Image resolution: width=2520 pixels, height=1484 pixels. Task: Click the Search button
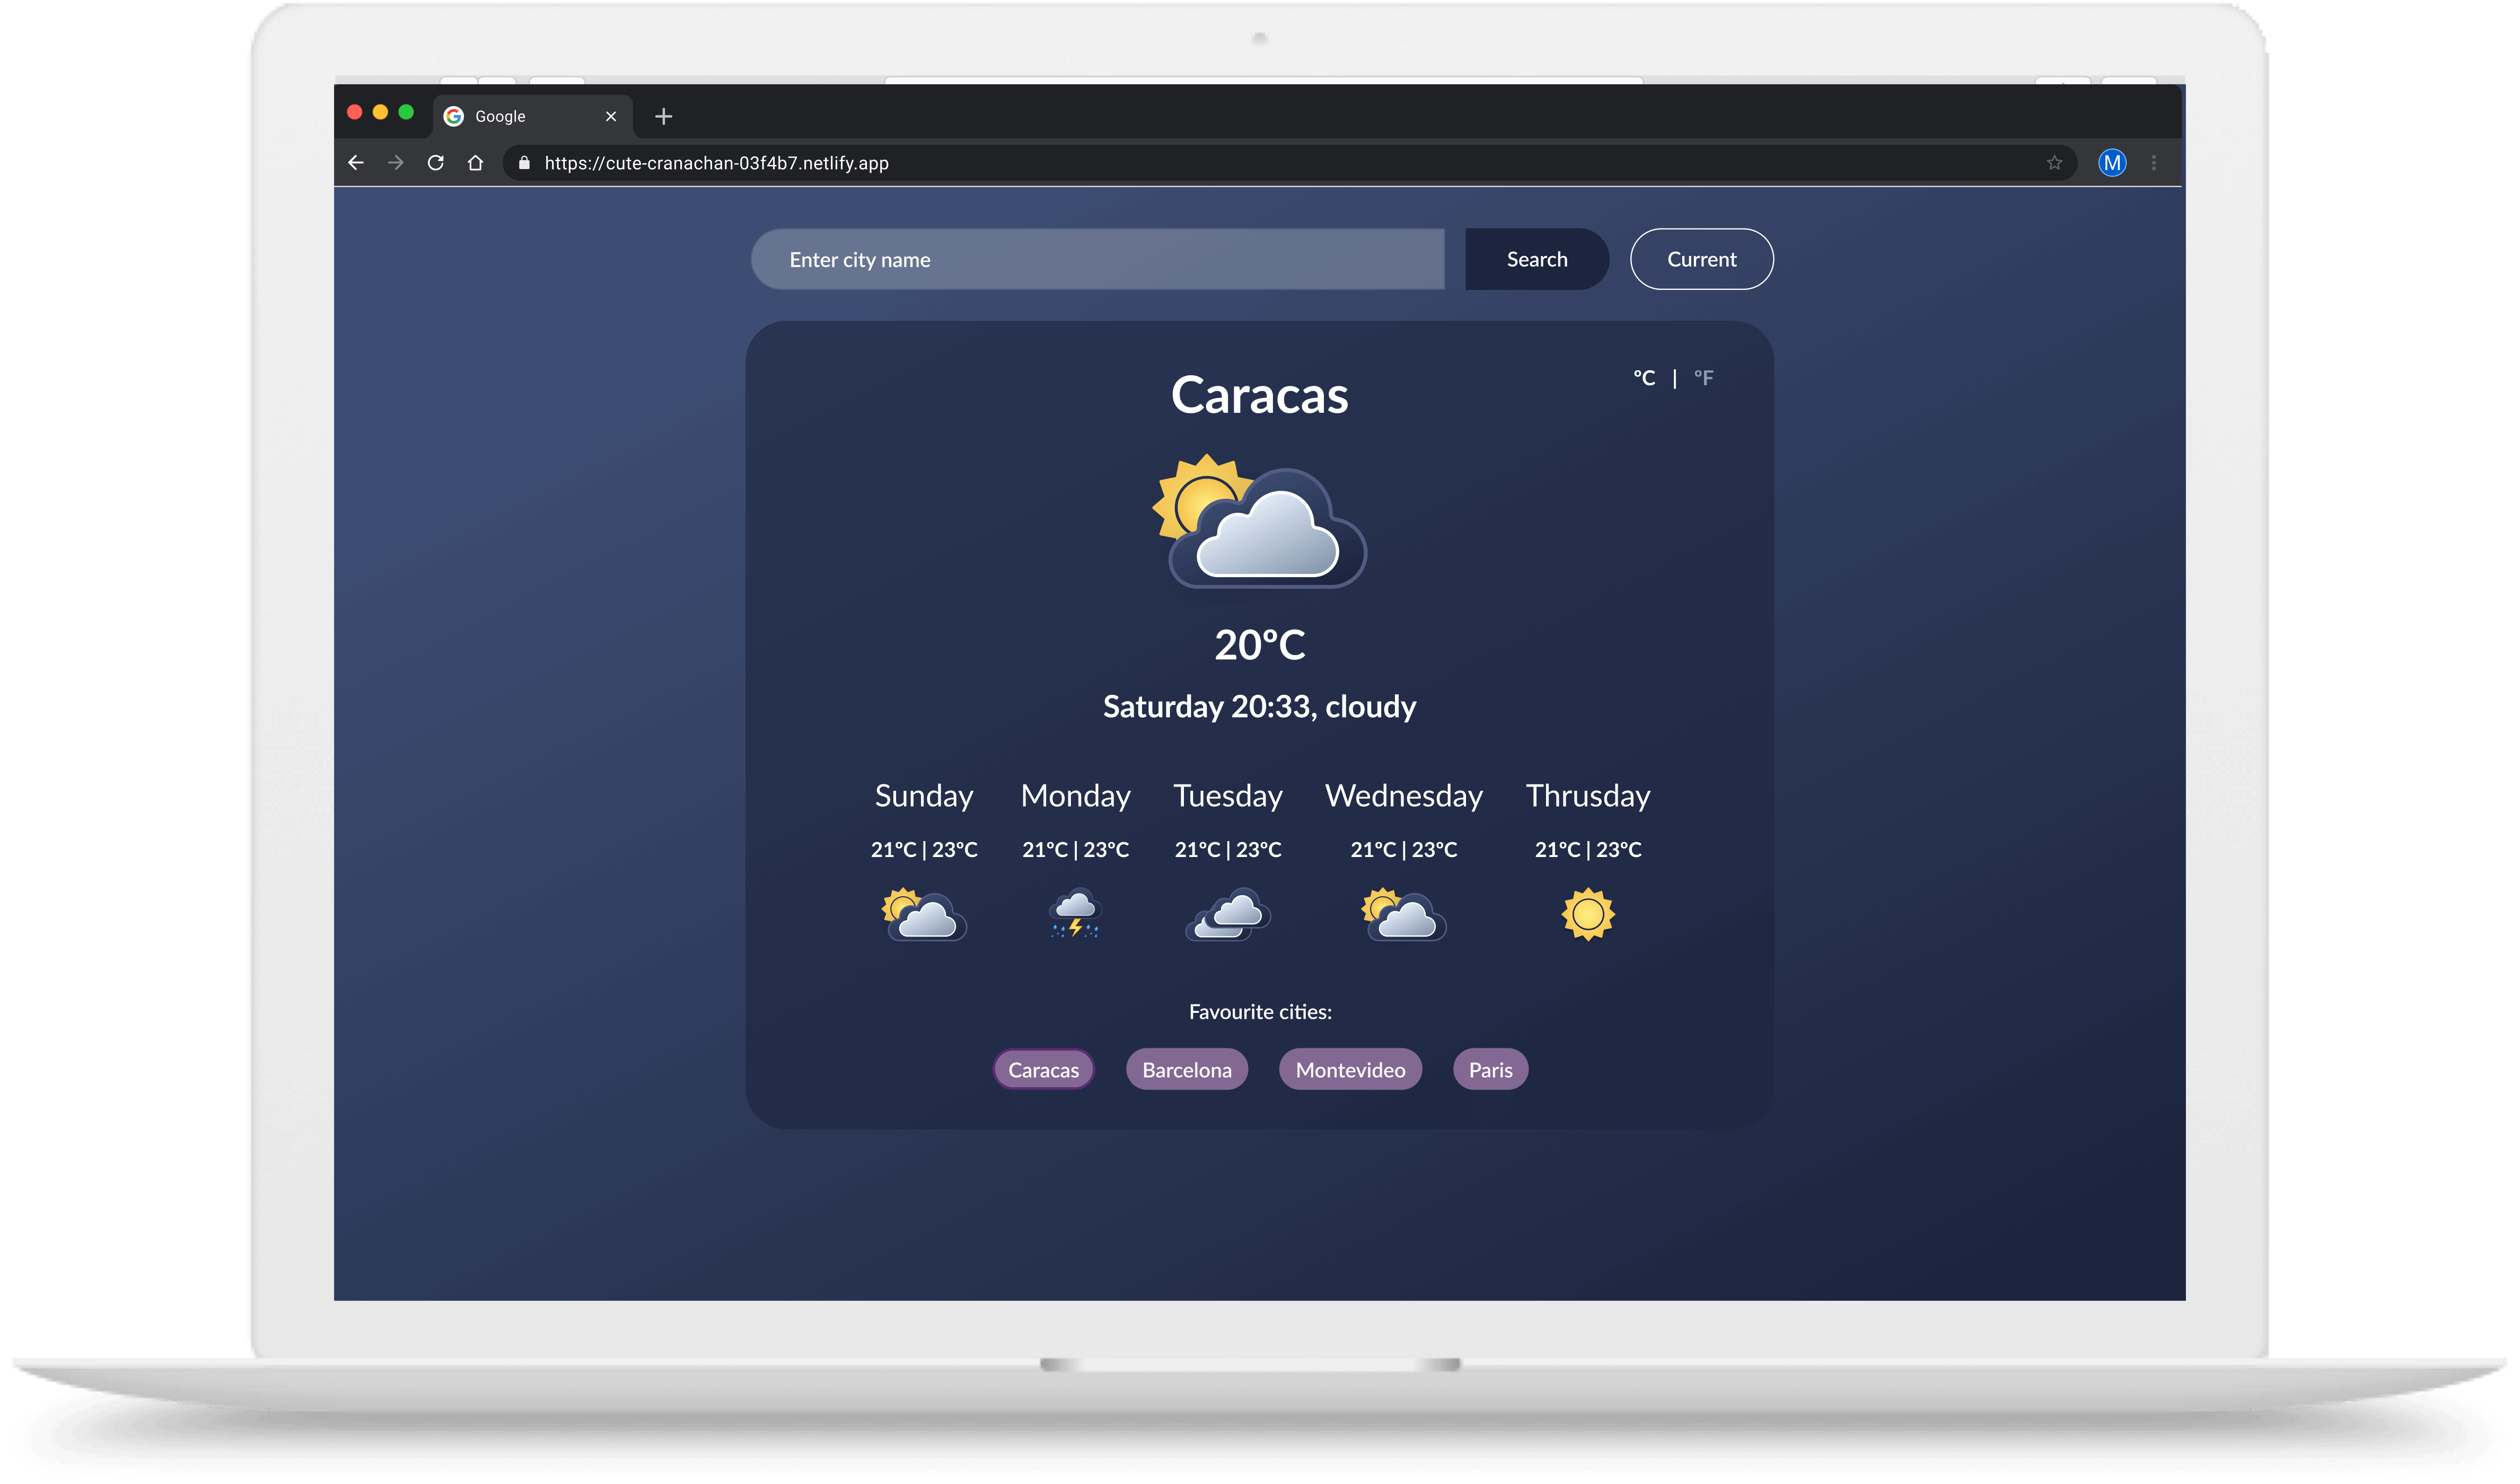[x=1535, y=258]
